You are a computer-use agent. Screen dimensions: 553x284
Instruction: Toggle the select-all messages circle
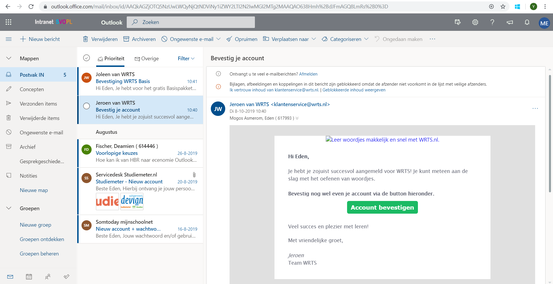(x=86, y=58)
